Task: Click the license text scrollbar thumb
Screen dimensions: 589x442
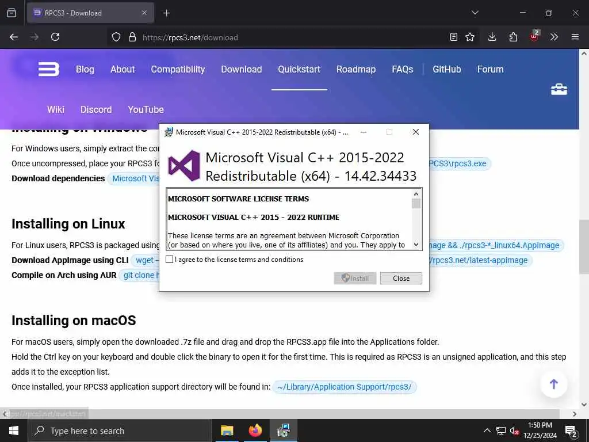Action: (x=416, y=203)
